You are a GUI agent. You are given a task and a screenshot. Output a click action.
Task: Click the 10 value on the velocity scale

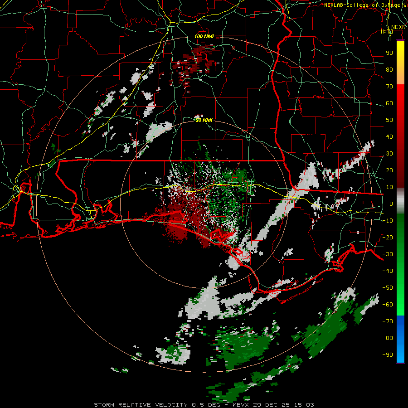(x=389, y=187)
